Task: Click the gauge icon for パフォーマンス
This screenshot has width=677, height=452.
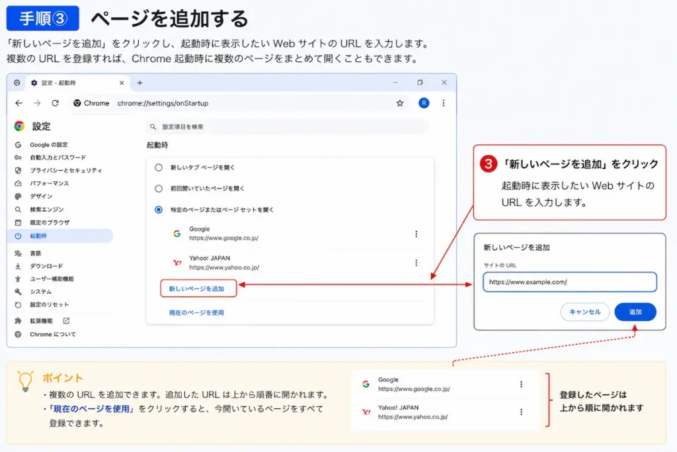Action: (x=18, y=183)
